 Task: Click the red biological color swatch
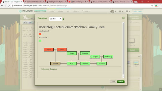tap(40, 34)
